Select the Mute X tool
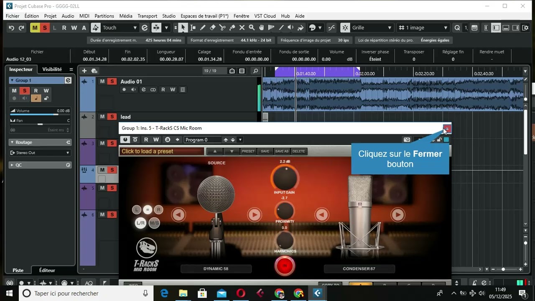 pyautogui.click(x=242, y=28)
